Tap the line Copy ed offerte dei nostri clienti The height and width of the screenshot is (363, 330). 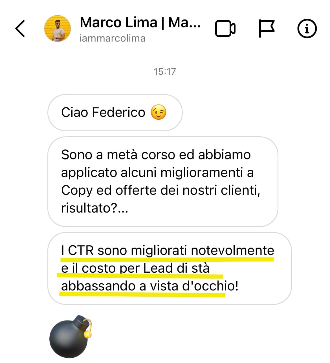tap(161, 191)
